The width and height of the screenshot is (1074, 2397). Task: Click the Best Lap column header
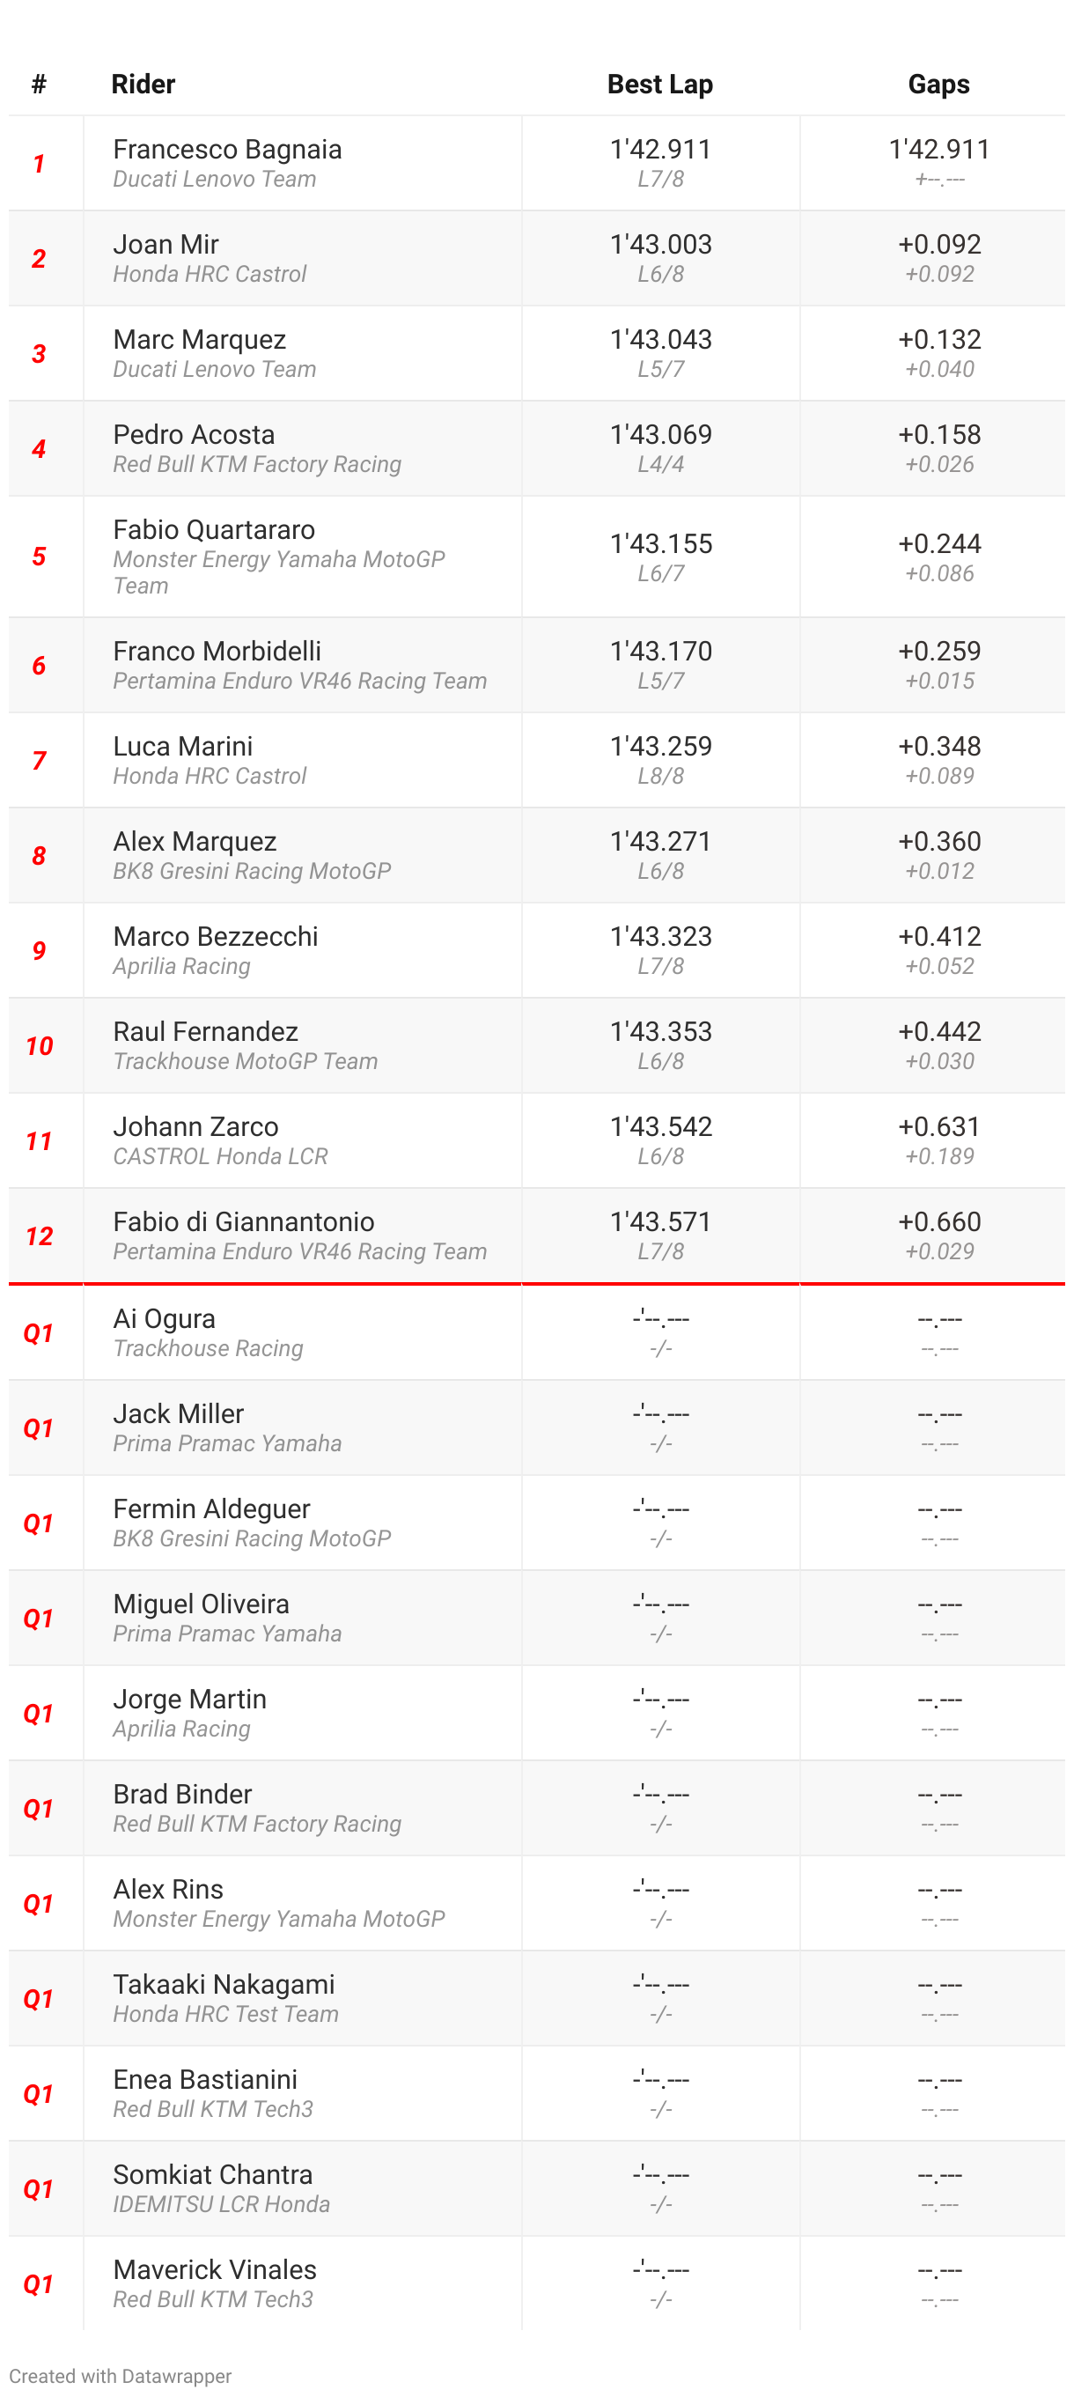tap(659, 85)
